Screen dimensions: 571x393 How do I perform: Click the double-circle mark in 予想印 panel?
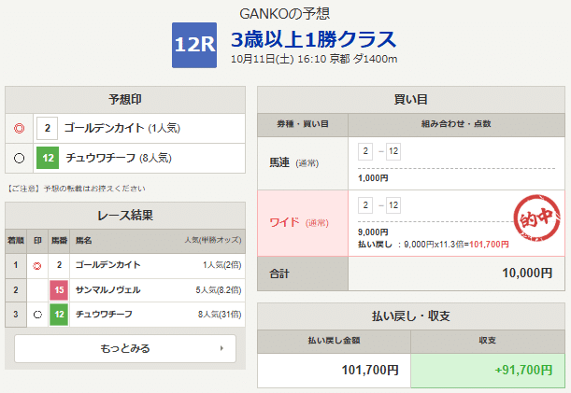pyautogui.click(x=20, y=128)
